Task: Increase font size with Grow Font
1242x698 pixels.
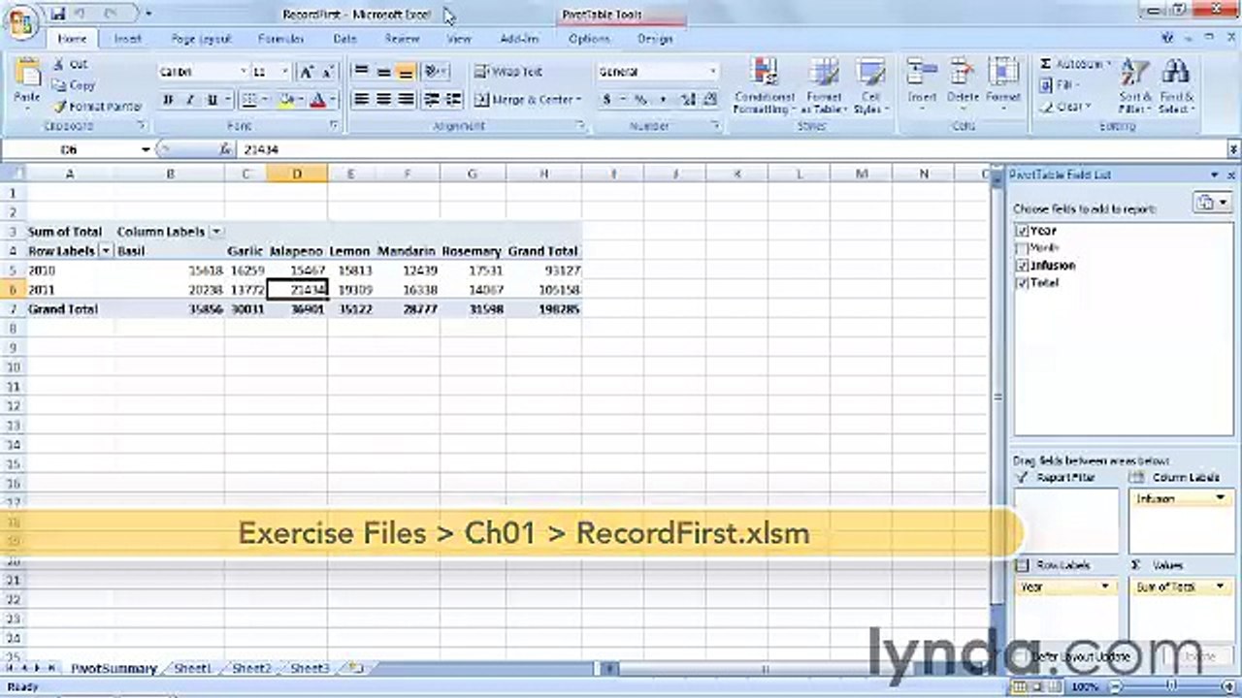Action: click(x=306, y=72)
